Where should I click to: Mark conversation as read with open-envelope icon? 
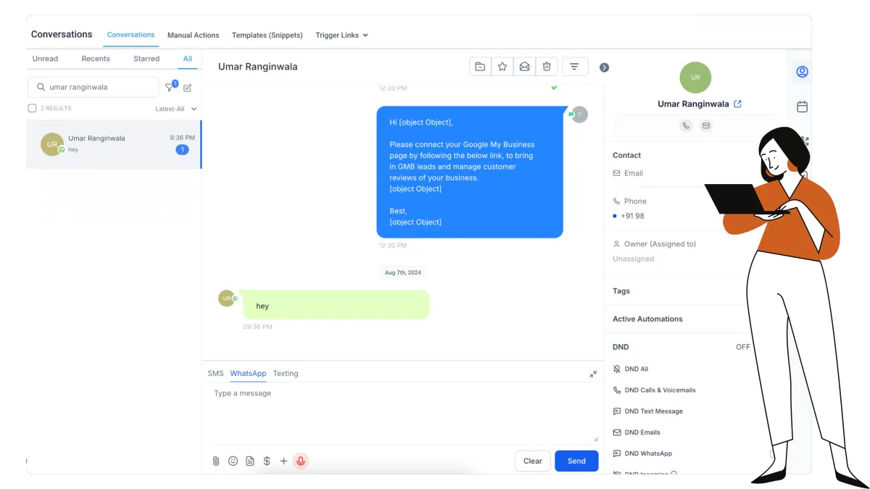click(x=524, y=67)
